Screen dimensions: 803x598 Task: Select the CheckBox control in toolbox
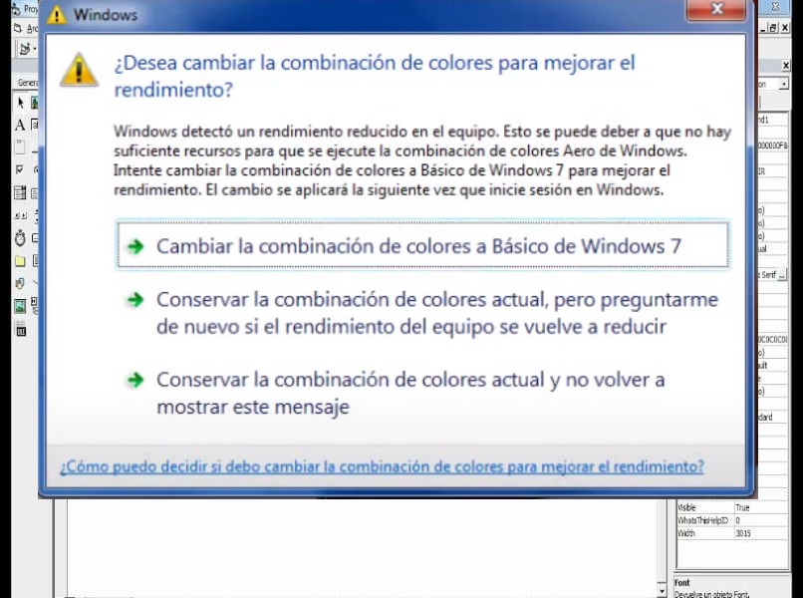coord(20,170)
